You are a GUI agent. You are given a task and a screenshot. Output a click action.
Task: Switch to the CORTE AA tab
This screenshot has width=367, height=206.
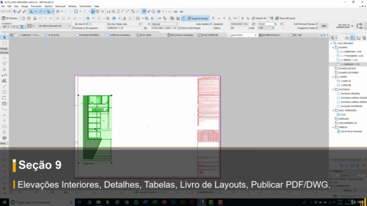(x=119, y=35)
